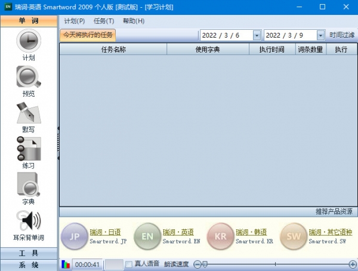Click the 使用字典 column header

[208, 50]
